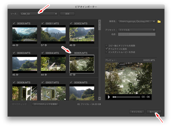This screenshot has height=127, width=172.
Task: Click すべてのチェックを解除 button
Action: click(x=45, y=104)
